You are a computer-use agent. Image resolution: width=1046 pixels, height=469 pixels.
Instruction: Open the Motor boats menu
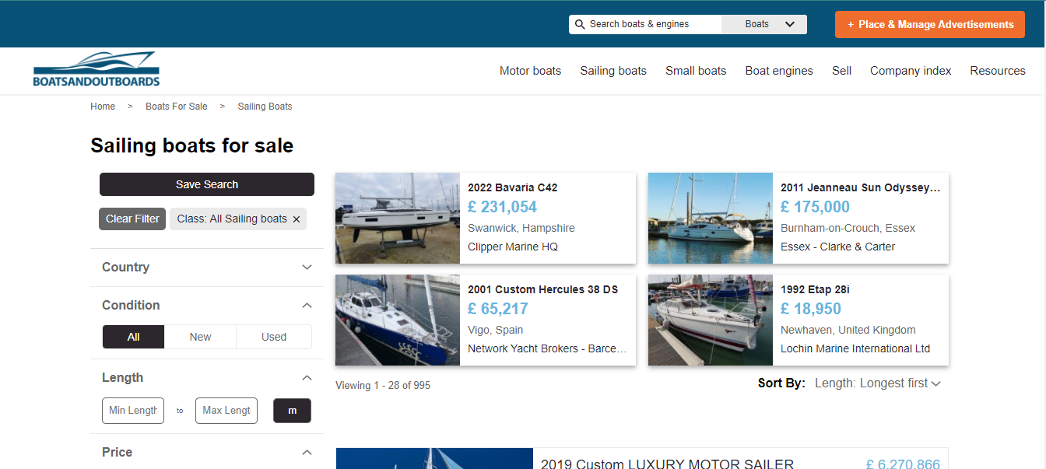pyautogui.click(x=530, y=71)
